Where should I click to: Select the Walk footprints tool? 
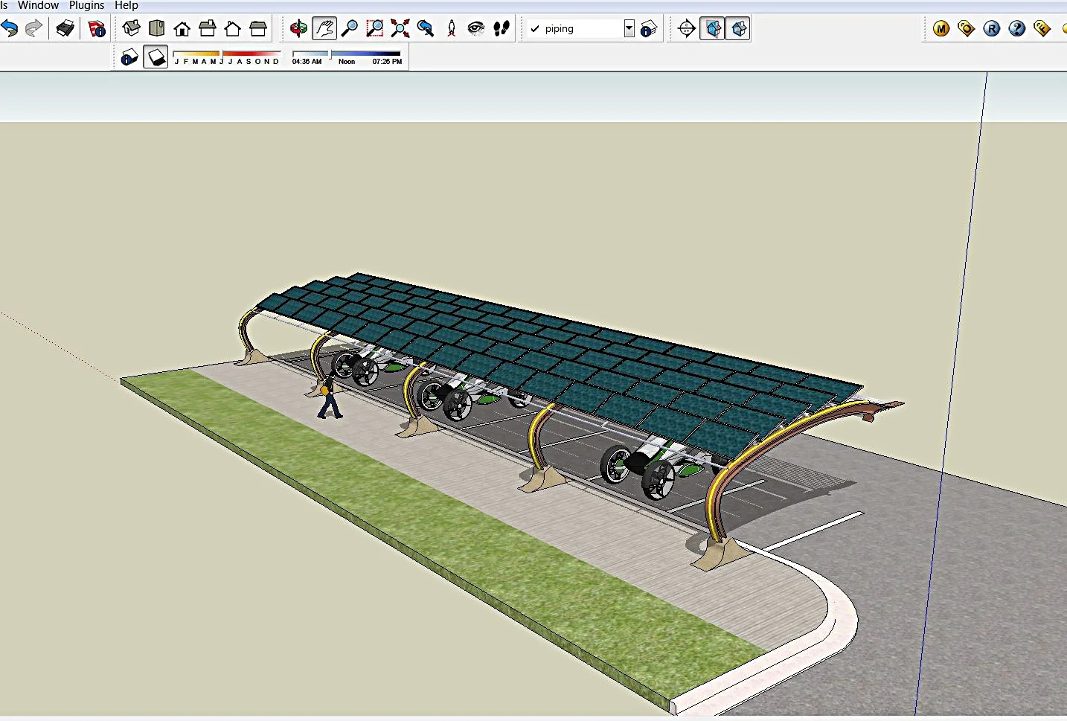[x=502, y=29]
